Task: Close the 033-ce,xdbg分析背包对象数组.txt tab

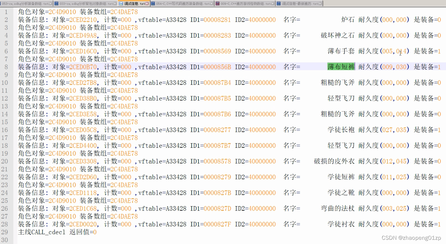Action: (x=115, y=4)
